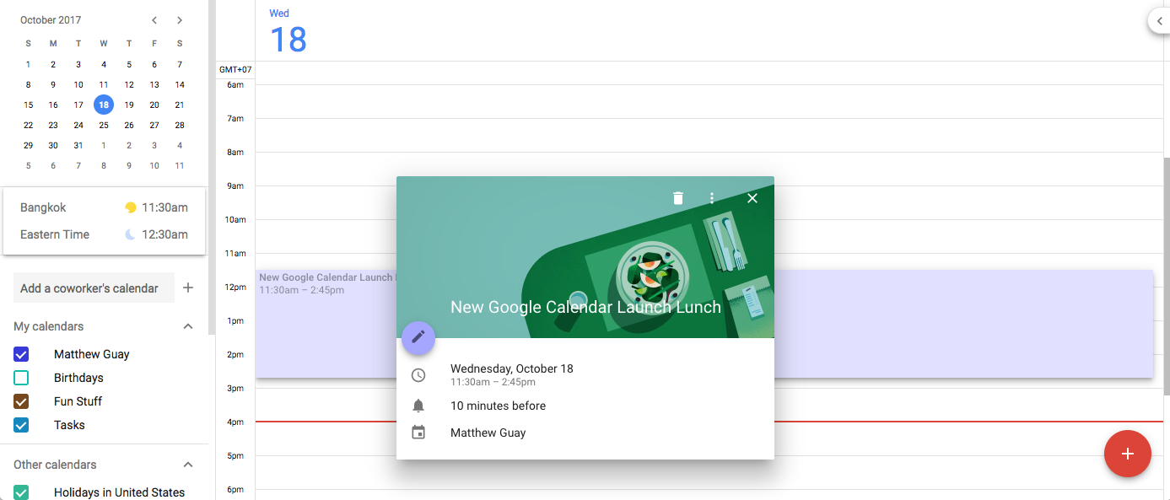Select October 18 in the mini calendar

coord(104,105)
